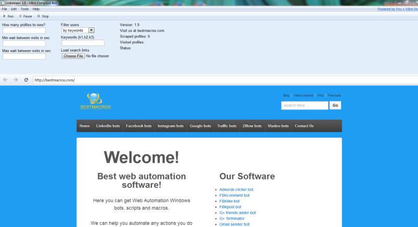Viewport: 418px width, 227px height.
Task: Click the How many profiles field
Action: click(24, 31)
